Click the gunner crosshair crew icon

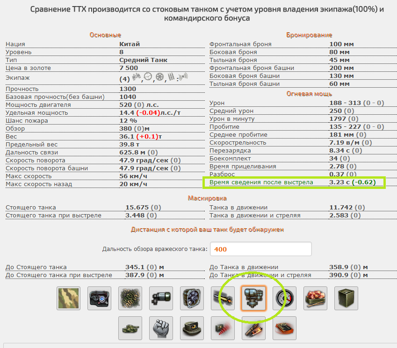[x=148, y=77]
